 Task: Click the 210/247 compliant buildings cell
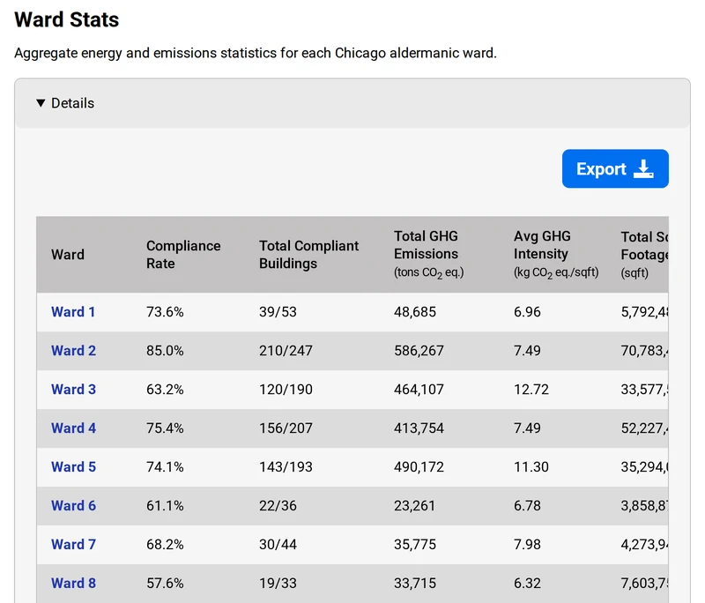tap(286, 350)
